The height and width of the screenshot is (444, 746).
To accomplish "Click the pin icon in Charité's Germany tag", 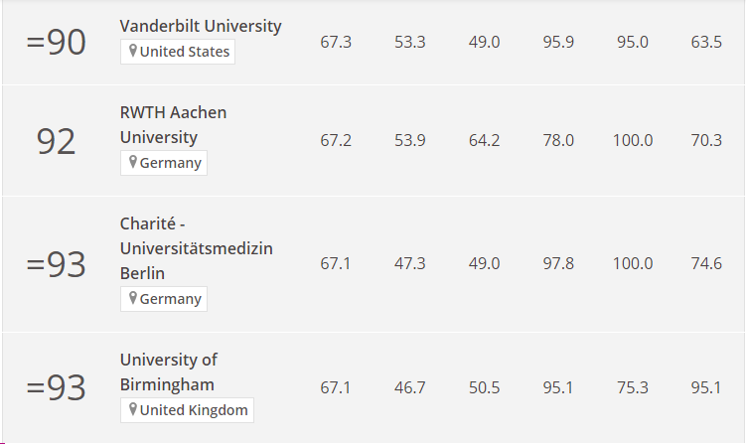I will 133,298.
